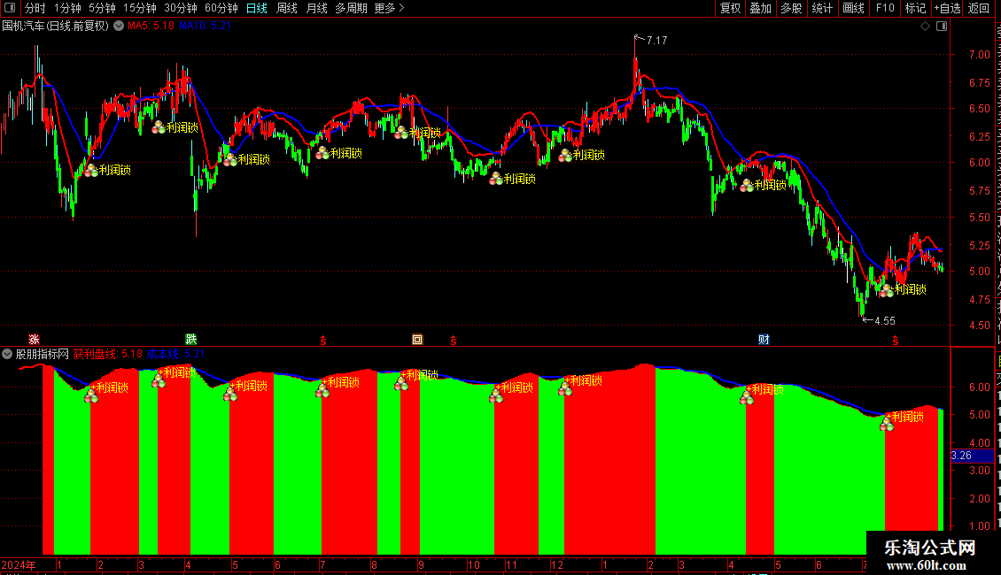Click the 叠加 overlay button
Viewport: 1001px width, 575px height.
[760, 8]
